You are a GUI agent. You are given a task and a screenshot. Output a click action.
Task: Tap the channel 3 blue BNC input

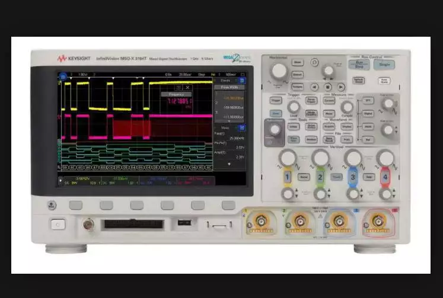(x=339, y=221)
